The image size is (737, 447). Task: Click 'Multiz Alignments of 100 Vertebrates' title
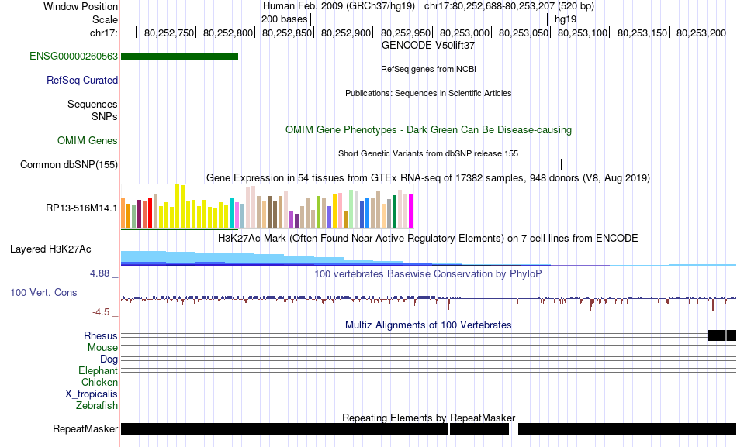pyautogui.click(x=428, y=325)
